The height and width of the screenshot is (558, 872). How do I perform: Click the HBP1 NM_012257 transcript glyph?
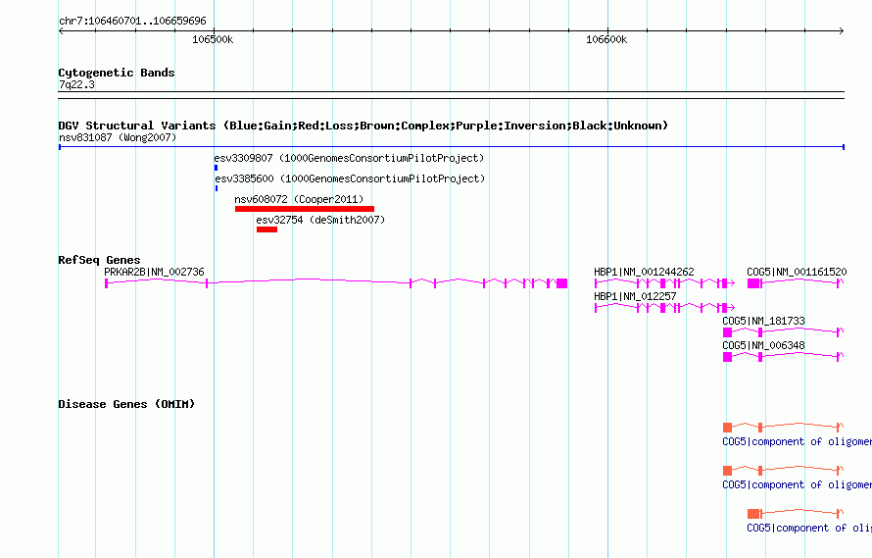pyautogui.click(x=664, y=308)
